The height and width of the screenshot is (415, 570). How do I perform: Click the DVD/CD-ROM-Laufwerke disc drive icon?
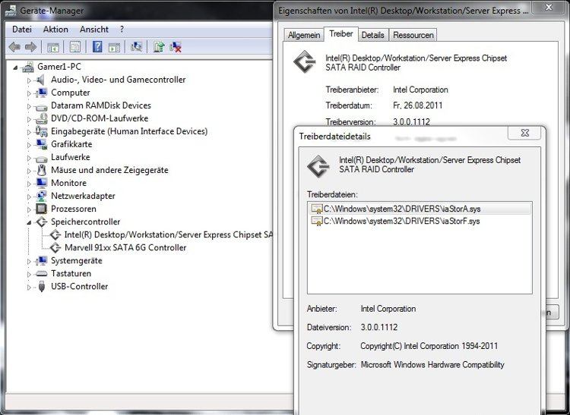(x=41, y=118)
